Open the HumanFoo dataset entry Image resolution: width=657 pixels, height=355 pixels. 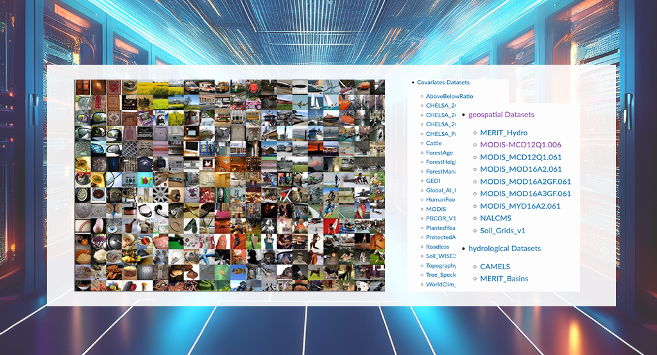(440, 200)
